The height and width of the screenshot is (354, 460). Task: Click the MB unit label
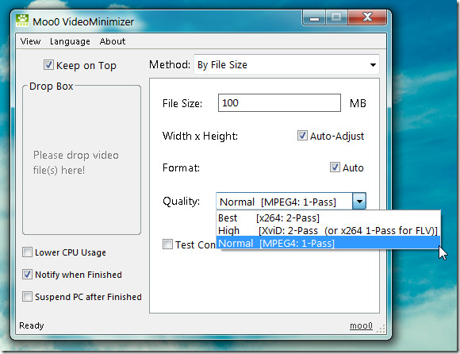(x=358, y=103)
